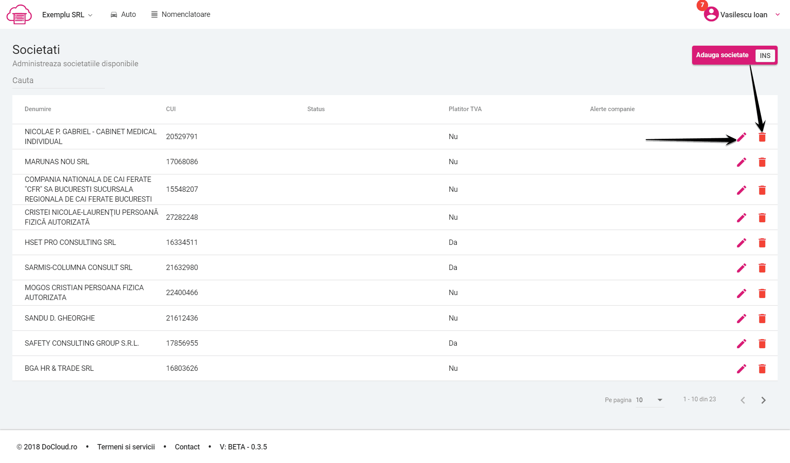Viewport: 790px width, 463px height.
Task: Edit BGA HR & TRADE SRL
Action: pyautogui.click(x=741, y=369)
